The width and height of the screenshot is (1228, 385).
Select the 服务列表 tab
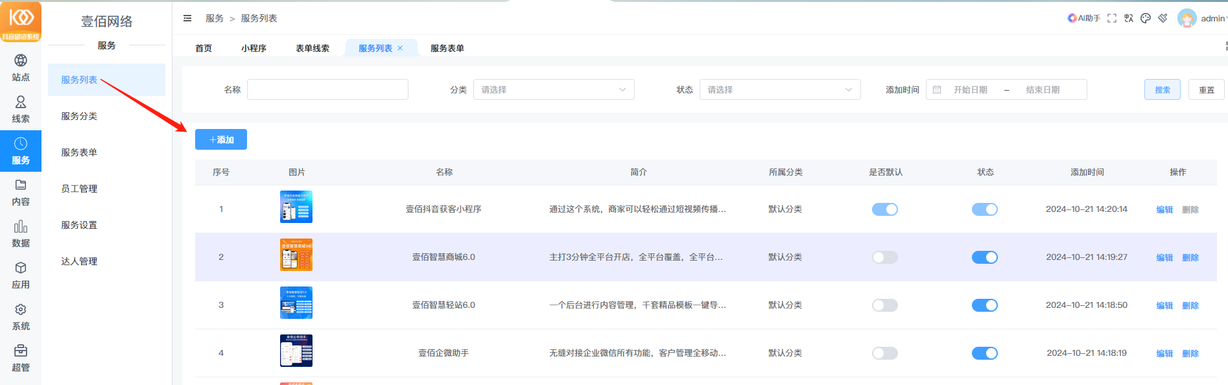click(x=375, y=48)
